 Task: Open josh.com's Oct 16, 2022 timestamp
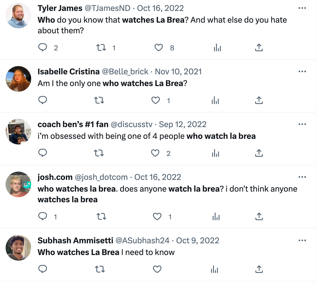157,177
